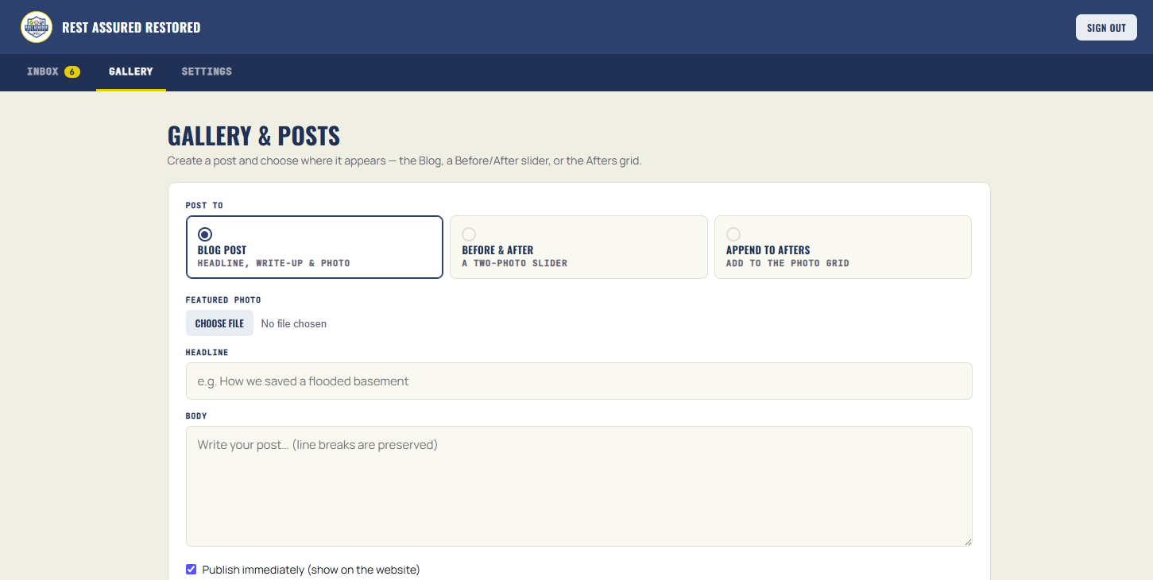Select the Before & After radio option

coord(469,234)
